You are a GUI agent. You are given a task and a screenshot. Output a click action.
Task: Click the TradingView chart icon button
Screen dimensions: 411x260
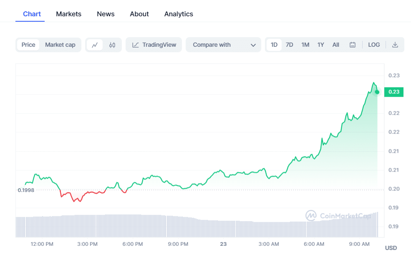[x=154, y=45]
